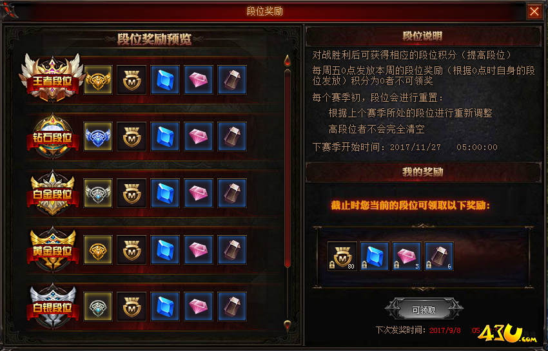Screen dimensions: 548x351
Task: Select the locked brown crystal reward with 6
Action: click(x=439, y=256)
